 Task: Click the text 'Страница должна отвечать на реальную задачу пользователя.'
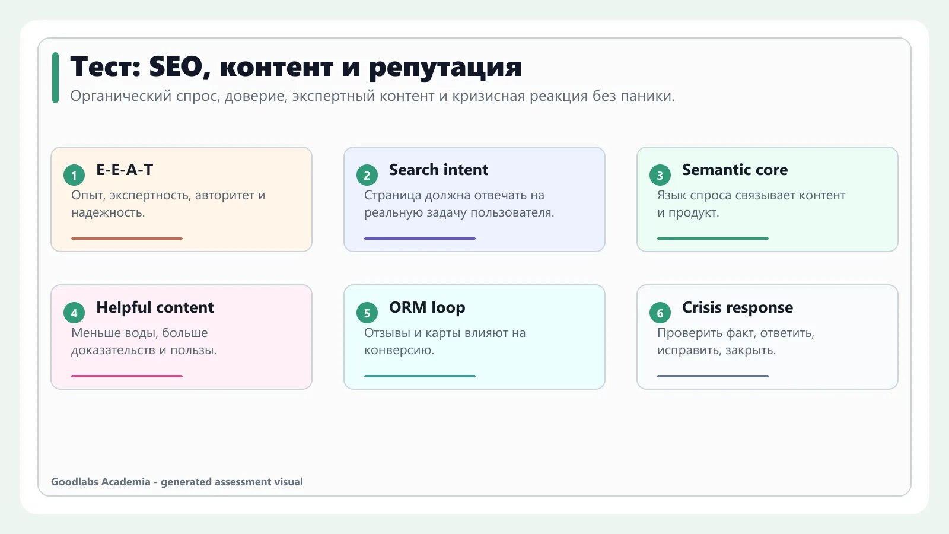459,204
